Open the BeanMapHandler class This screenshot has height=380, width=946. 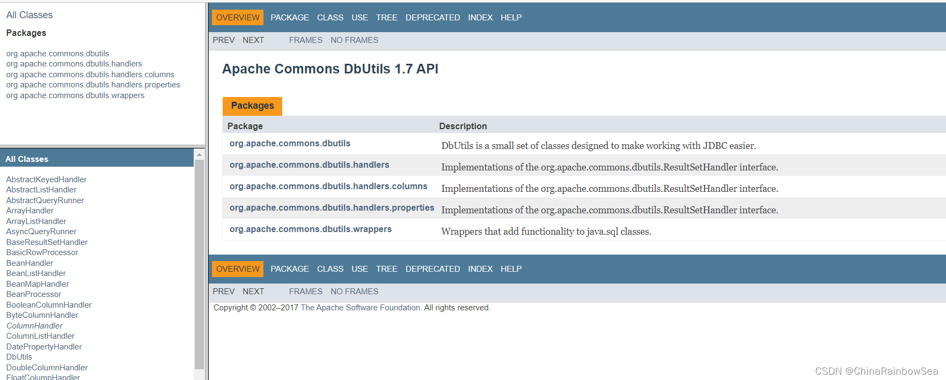(38, 284)
